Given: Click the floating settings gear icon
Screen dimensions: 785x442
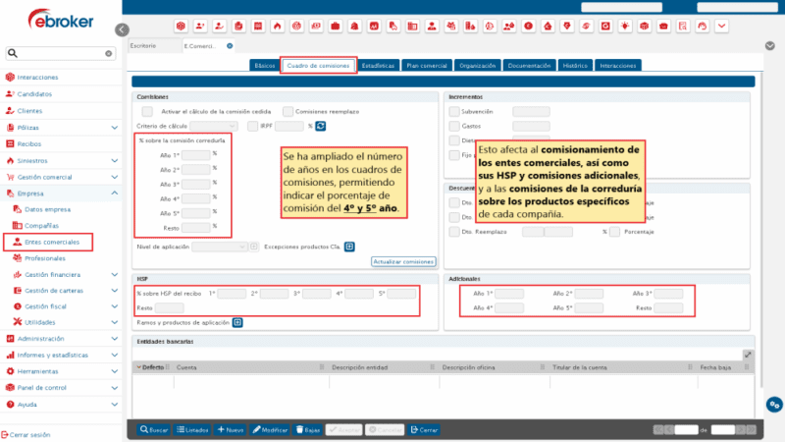Looking at the screenshot, I should tap(774, 404).
